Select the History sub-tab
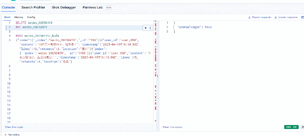The width and height of the screenshot is (304, 136). tap(19, 17)
